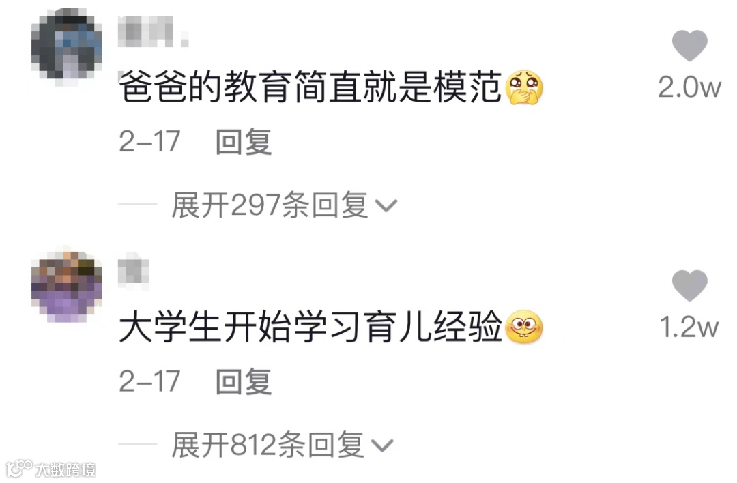Select comment text 大学生开始学习育儿经验

tap(310, 327)
